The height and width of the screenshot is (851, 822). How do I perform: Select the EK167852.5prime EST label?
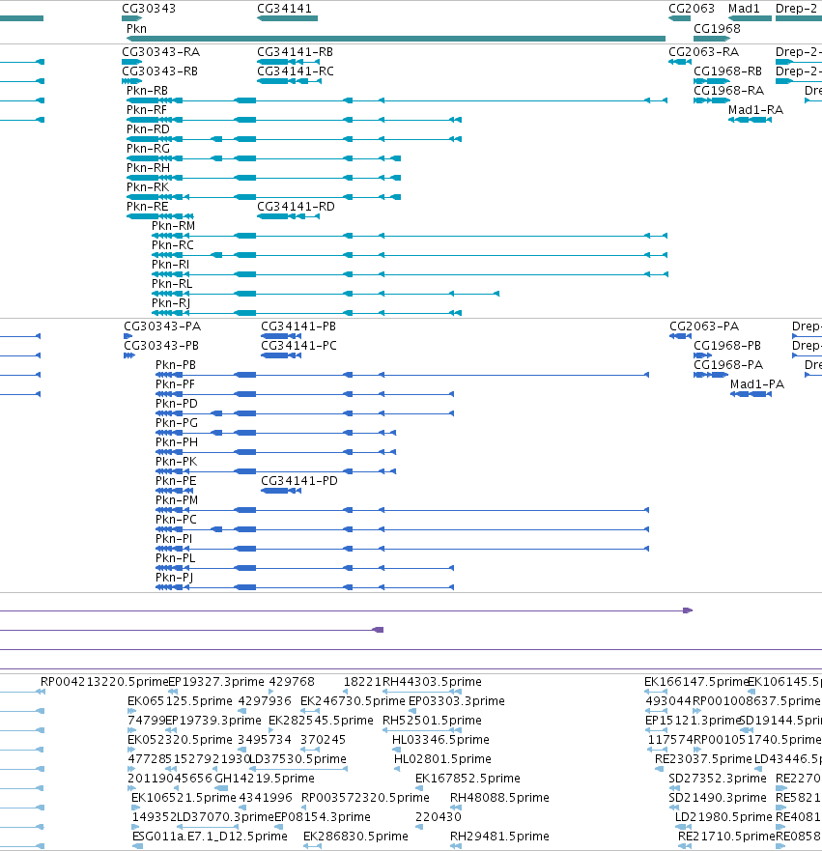pos(468,779)
